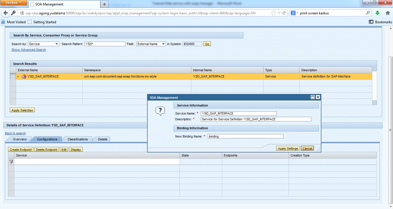Click the search magnifier icon in search box
The height and width of the screenshot is (209, 393).
pos(368,13)
